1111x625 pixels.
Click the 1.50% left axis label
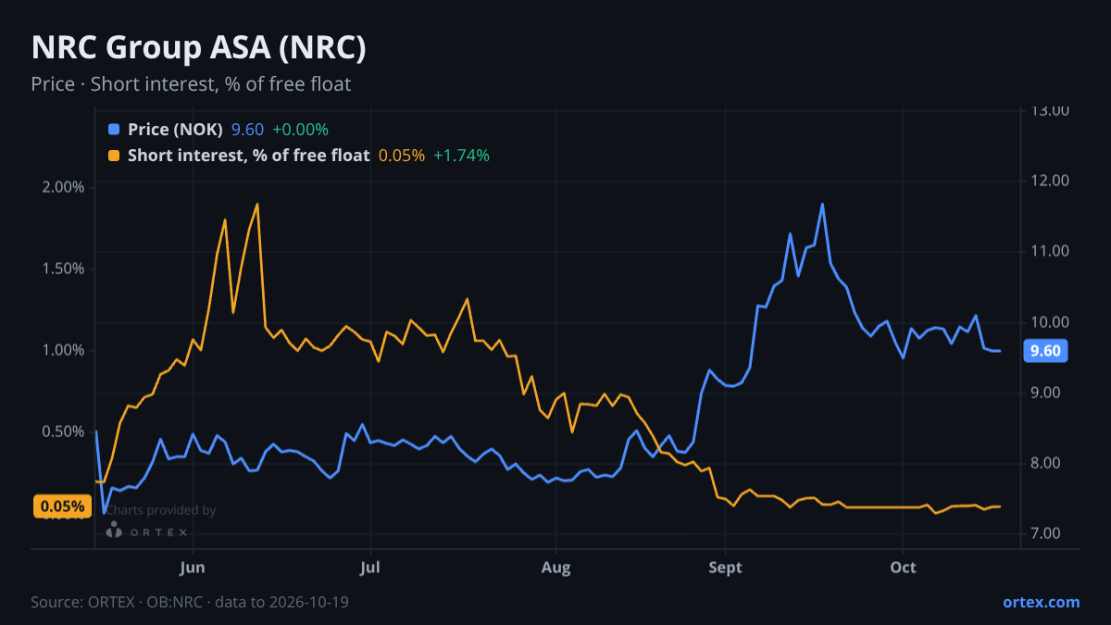pos(64,269)
